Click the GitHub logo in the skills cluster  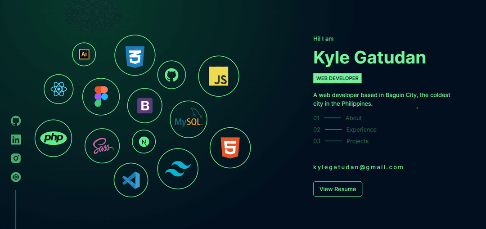pos(171,75)
